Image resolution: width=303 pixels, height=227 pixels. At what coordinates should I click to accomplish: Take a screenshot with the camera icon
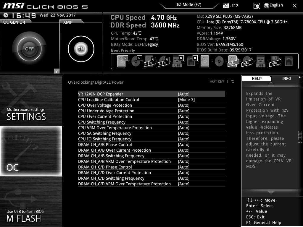pos(226,6)
